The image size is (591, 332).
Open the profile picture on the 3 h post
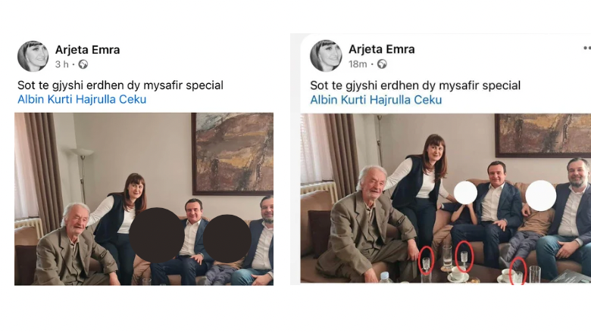[33, 57]
